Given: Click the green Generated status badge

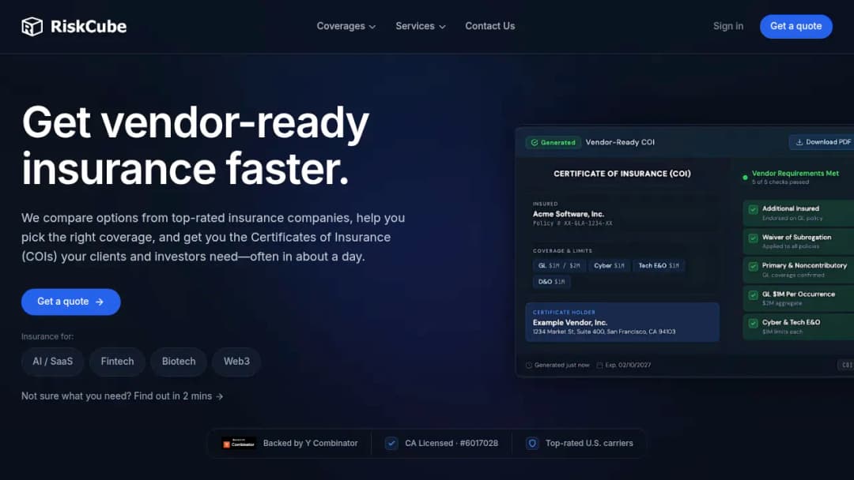Looking at the screenshot, I should point(553,142).
